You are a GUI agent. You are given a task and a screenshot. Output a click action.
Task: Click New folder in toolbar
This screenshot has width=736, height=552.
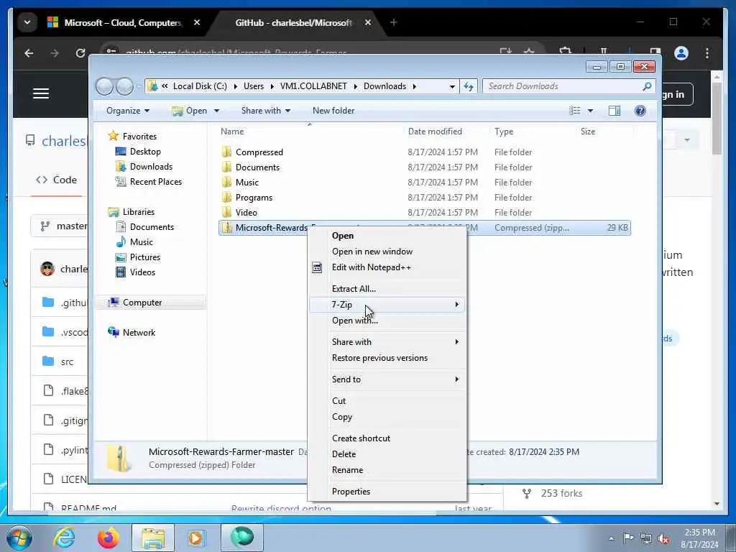(333, 111)
